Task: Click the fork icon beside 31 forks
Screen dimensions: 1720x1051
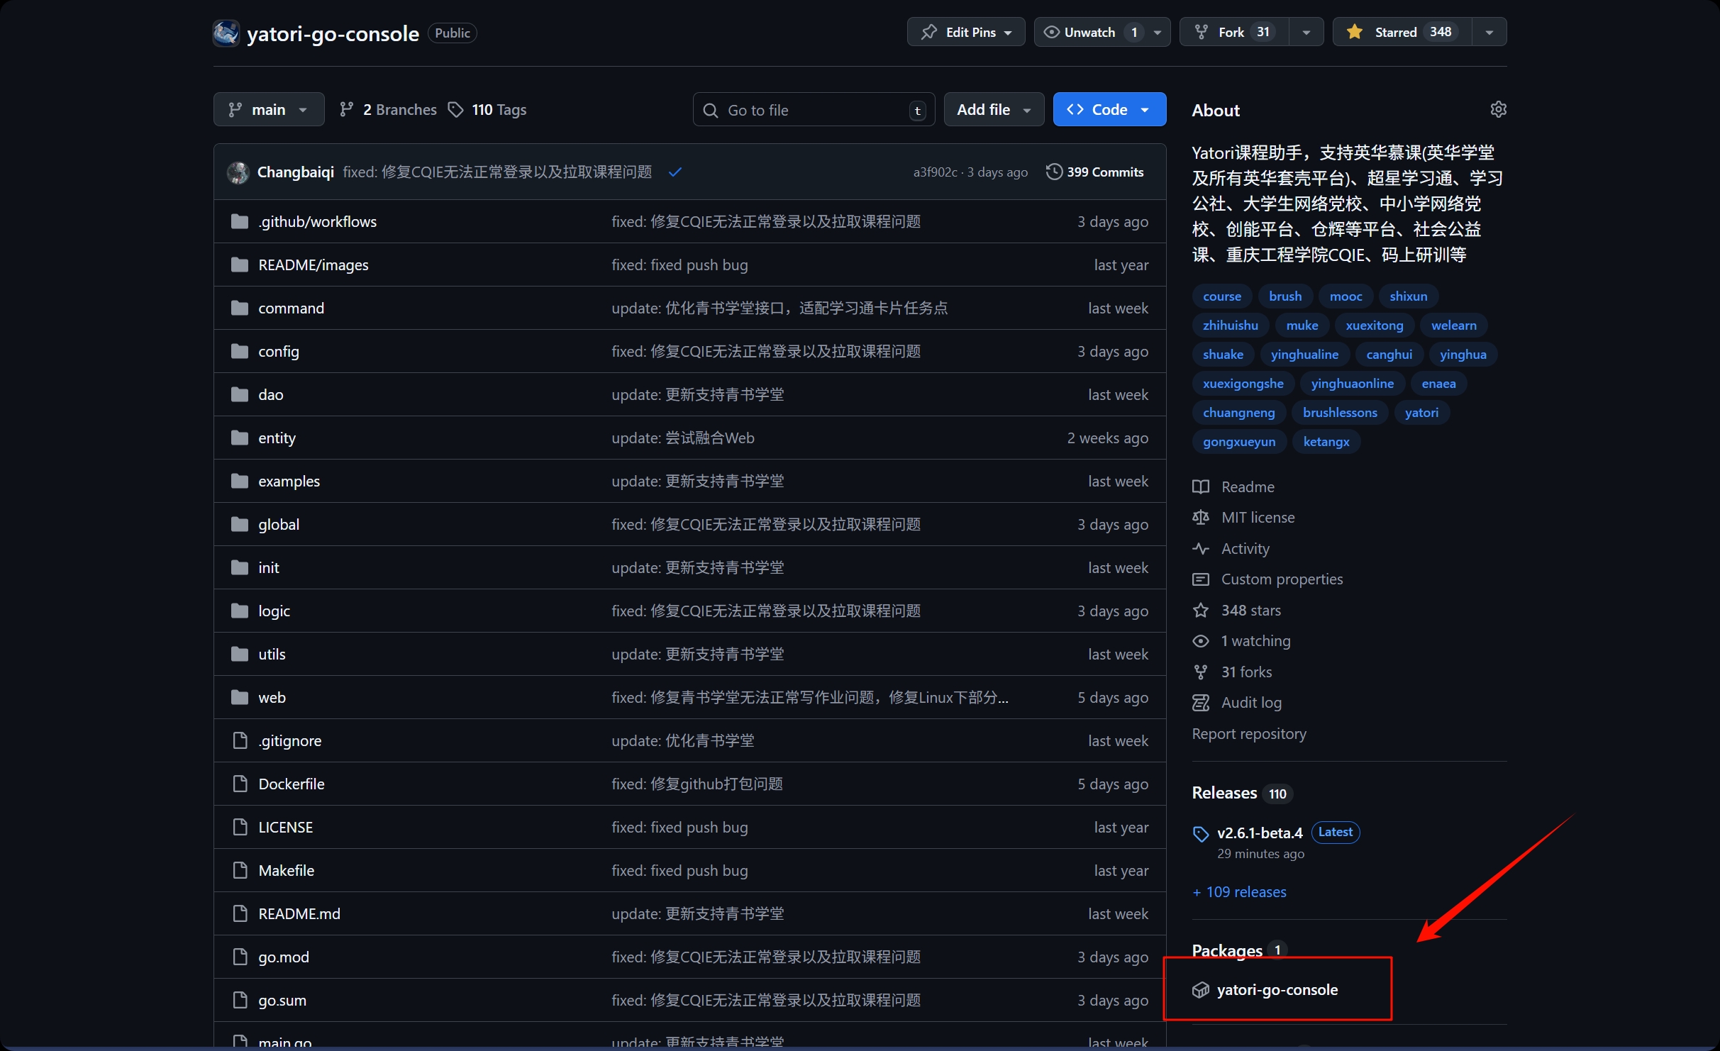Action: click(x=1202, y=672)
